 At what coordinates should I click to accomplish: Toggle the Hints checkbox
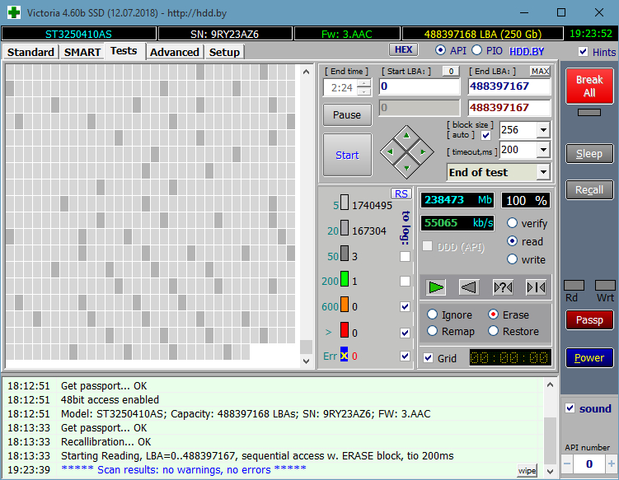583,52
